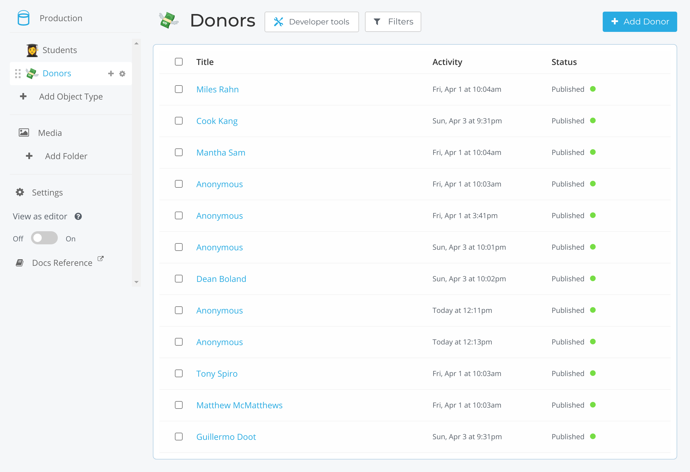Click green status dot for Miles Rahn
The width and height of the screenshot is (690, 472).
(593, 89)
